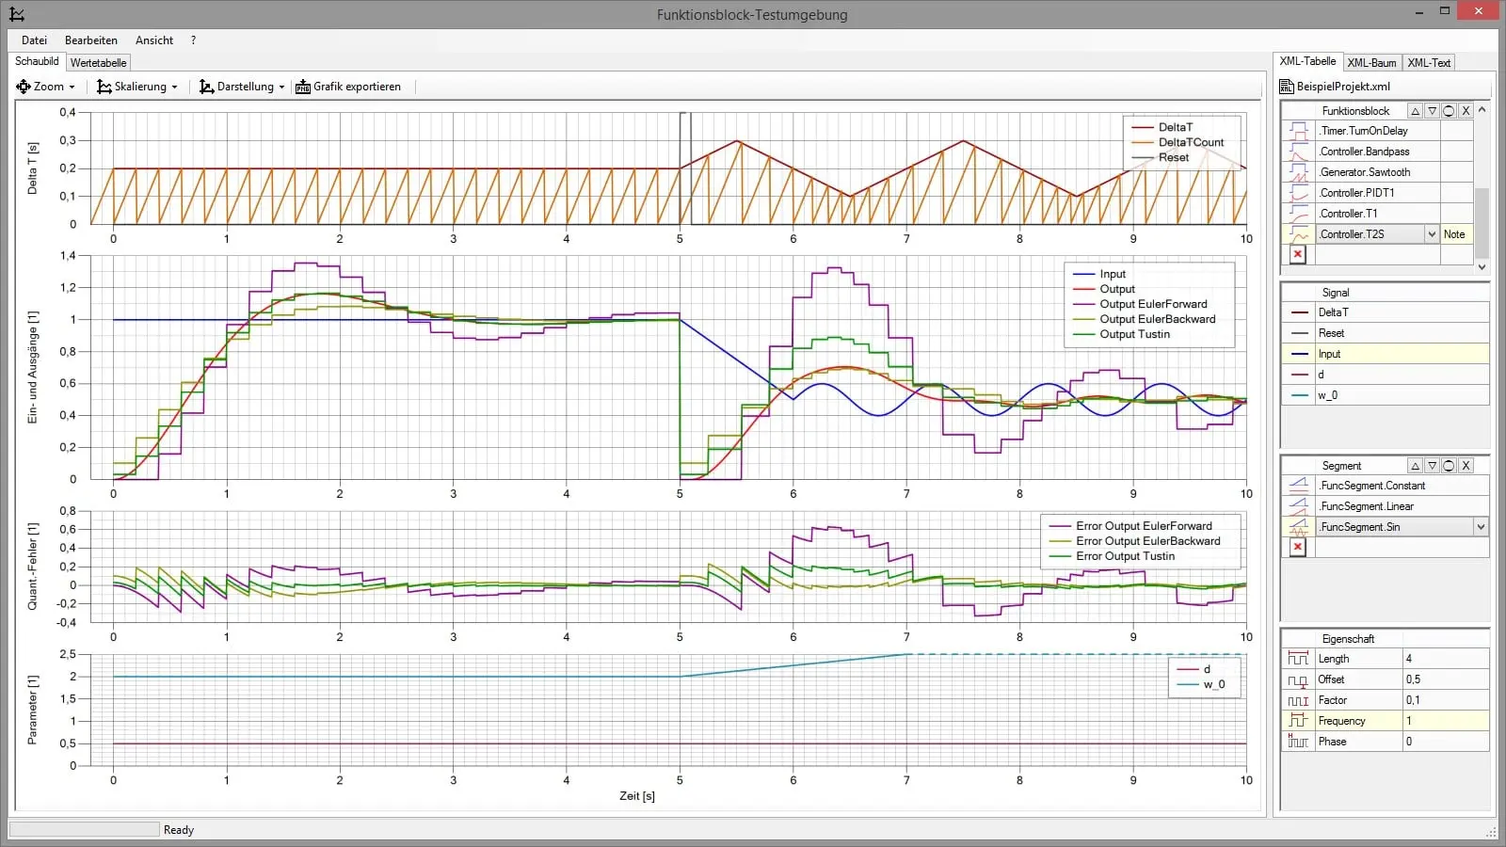Switch to the XML-Baum tab
Viewport: 1506px width, 847px height.
1371,61
